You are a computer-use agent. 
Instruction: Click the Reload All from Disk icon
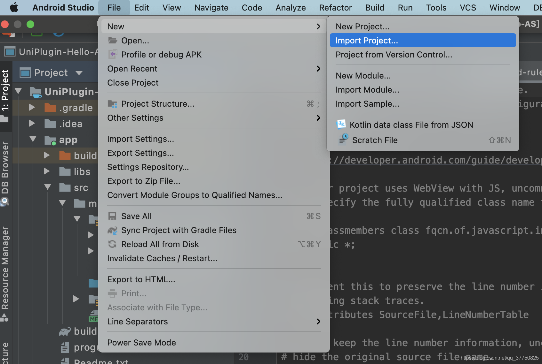point(112,244)
